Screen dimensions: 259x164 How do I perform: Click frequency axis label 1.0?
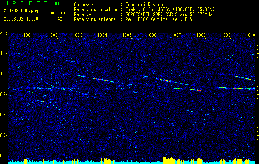[x=4, y=74]
